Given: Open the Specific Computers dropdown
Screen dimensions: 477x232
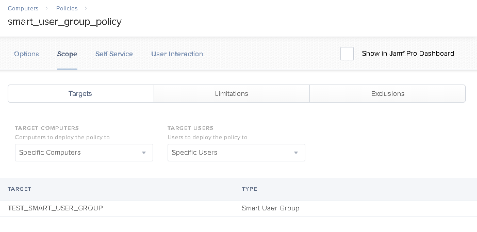Looking at the screenshot, I should click(x=84, y=153).
